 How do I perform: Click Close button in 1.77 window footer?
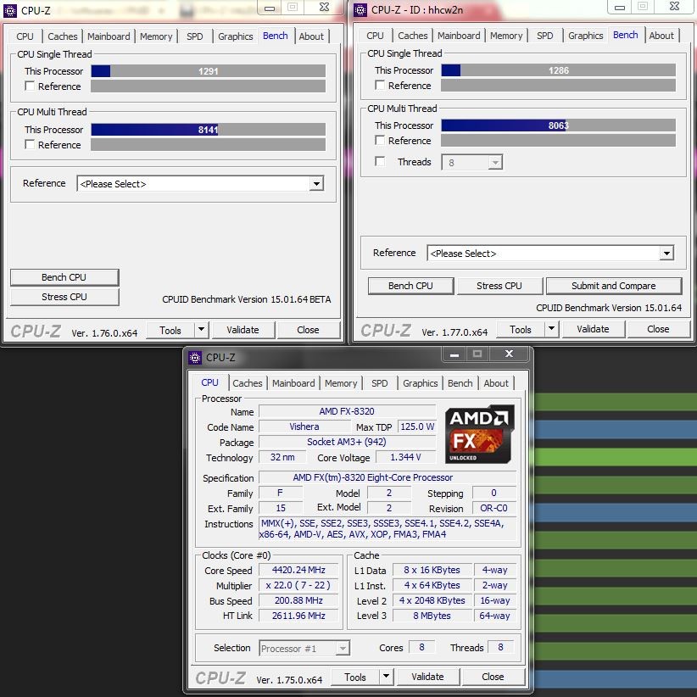658,329
